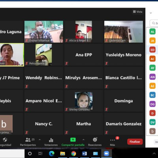The width and height of the screenshot is (158, 158).
Task: Open Microsoft Edge from the taskbar
Action: coord(52,154)
